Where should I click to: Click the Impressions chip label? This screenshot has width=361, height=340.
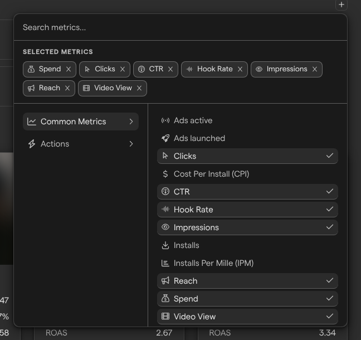[287, 69]
